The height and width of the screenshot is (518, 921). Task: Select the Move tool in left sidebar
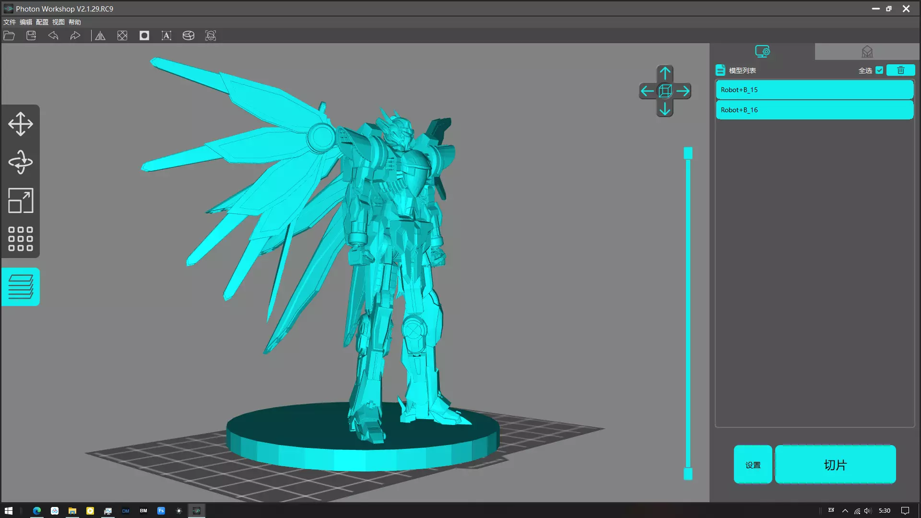click(x=20, y=124)
